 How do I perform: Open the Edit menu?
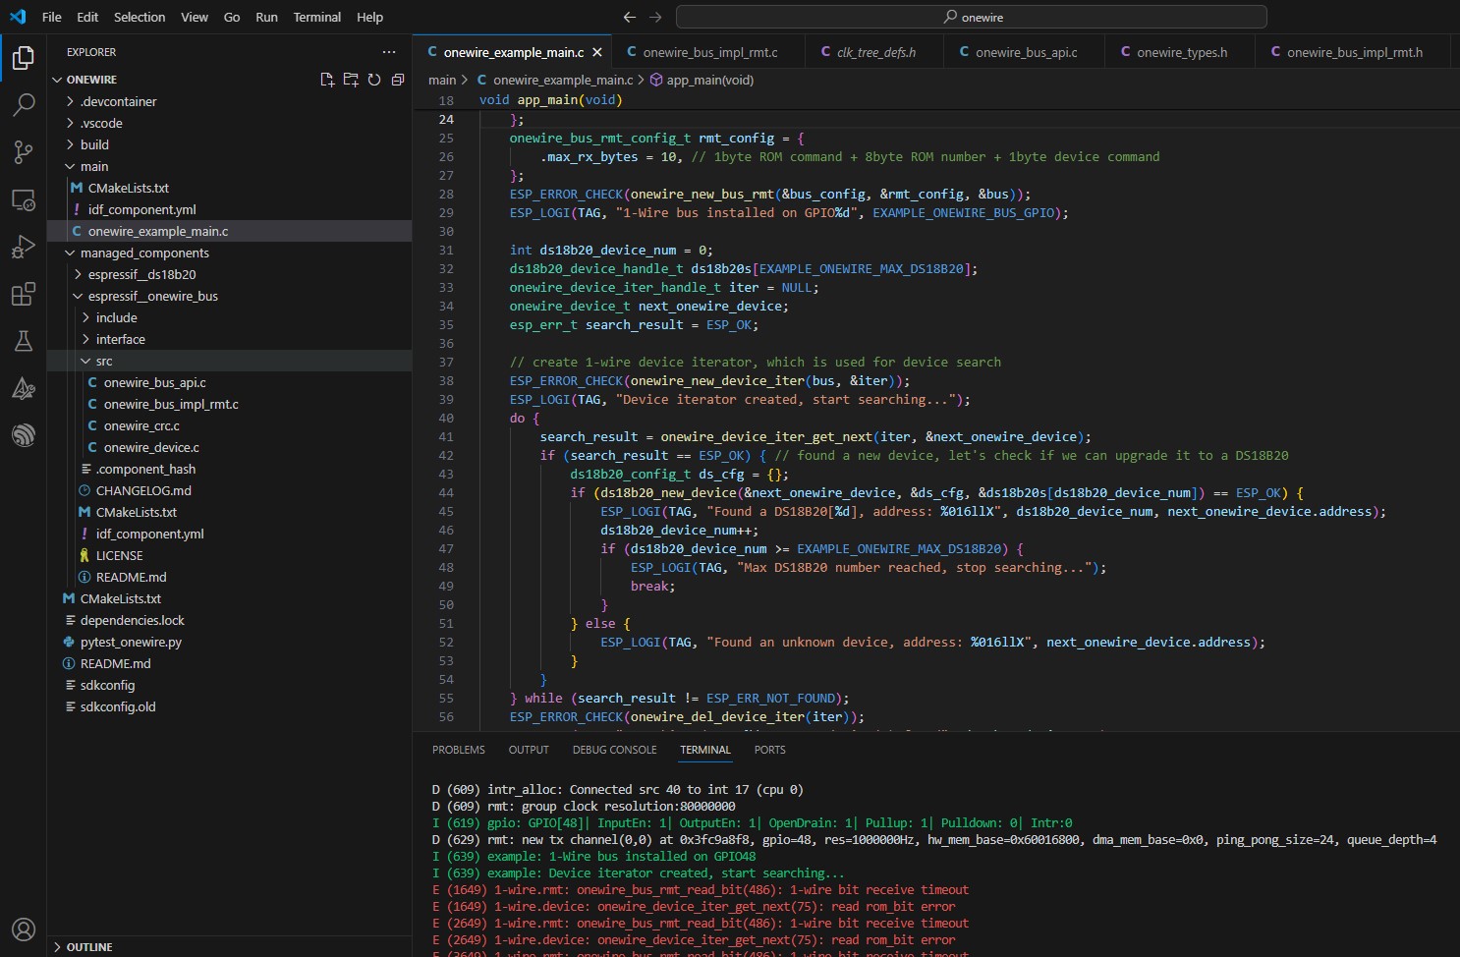(87, 17)
